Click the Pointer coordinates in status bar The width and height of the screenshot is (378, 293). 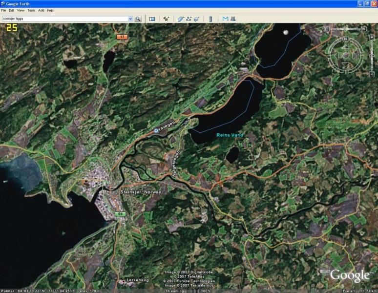click(x=39, y=291)
